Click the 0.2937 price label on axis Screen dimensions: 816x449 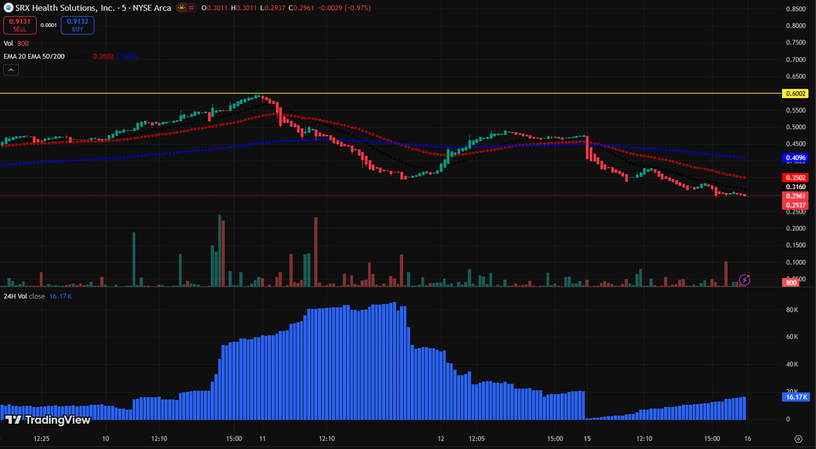(x=796, y=205)
